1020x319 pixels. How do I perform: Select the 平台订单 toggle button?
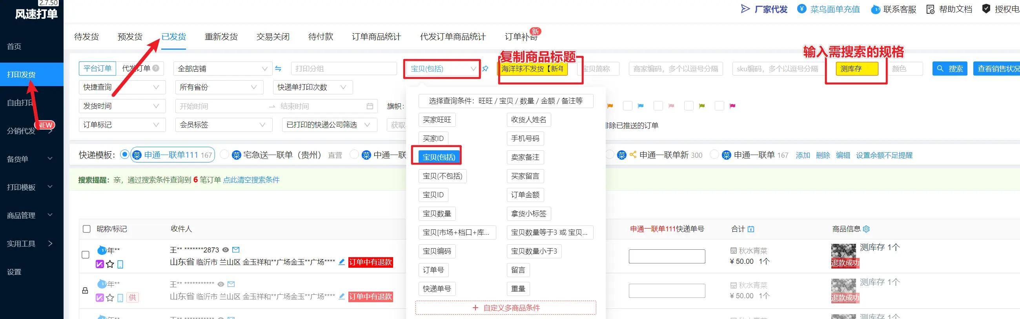[x=97, y=68]
